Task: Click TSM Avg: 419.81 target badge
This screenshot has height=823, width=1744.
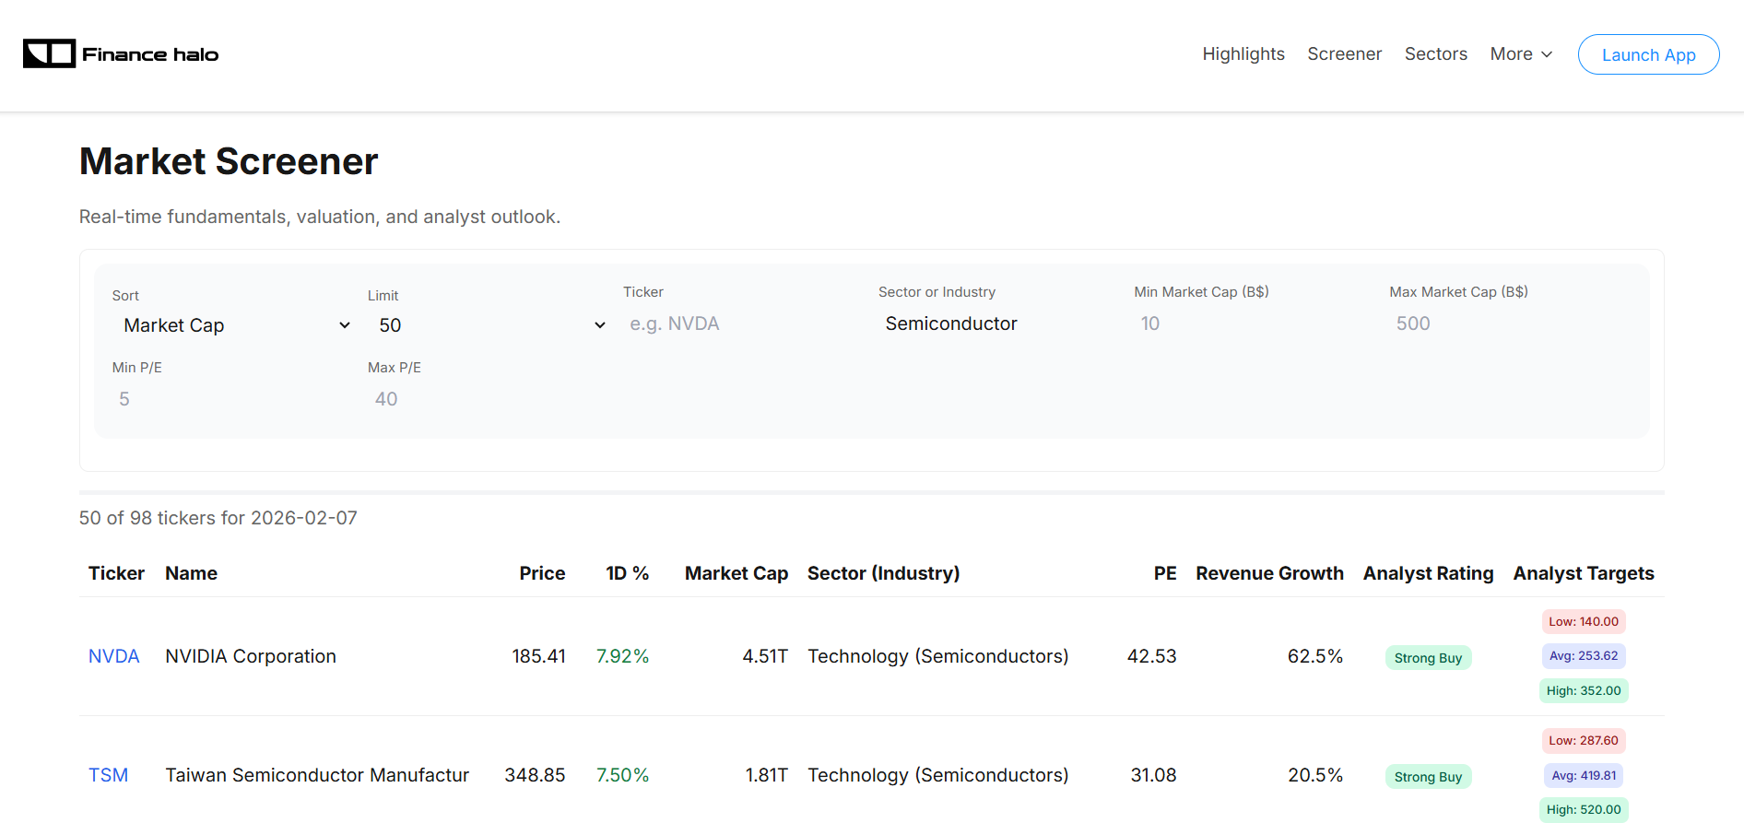Action: pos(1583,775)
